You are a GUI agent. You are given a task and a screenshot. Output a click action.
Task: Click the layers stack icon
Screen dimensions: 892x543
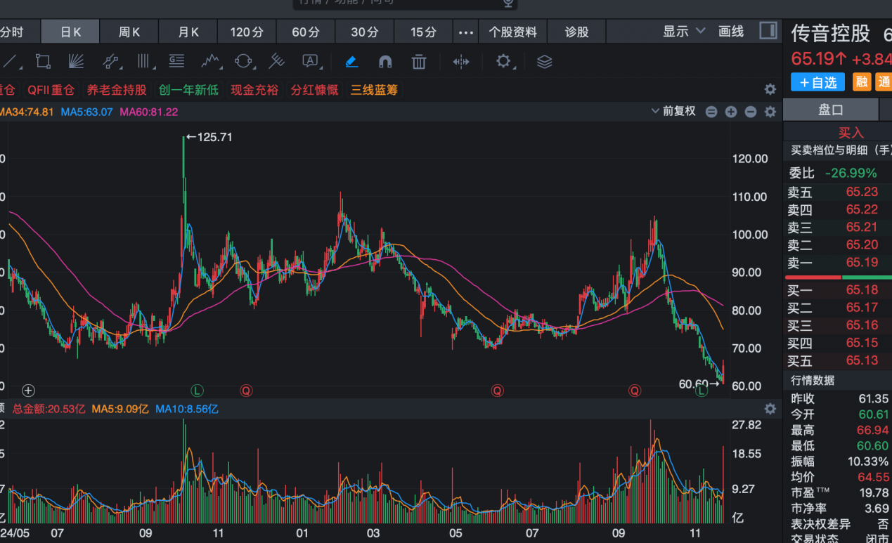coord(544,62)
